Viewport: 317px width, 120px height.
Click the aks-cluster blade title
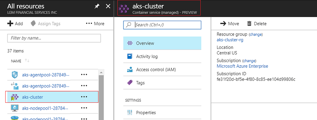tap(148, 6)
